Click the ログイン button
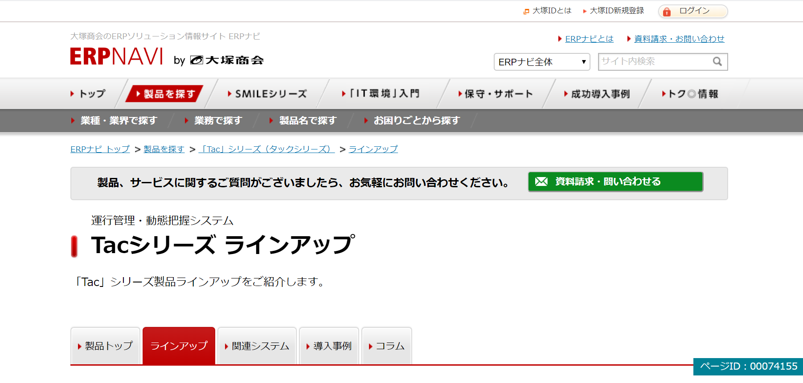The height and width of the screenshot is (383, 803). tap(693, 11)
